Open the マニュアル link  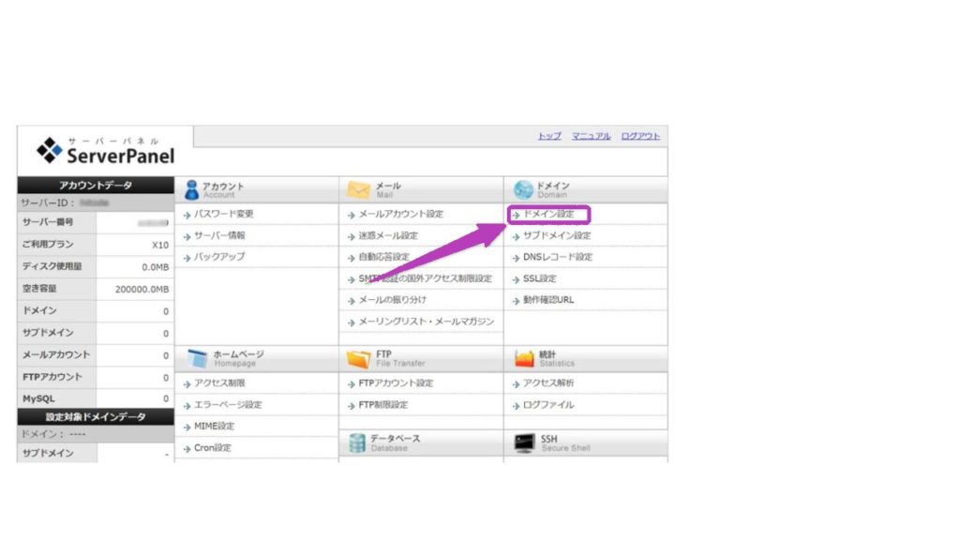(591, 136)
